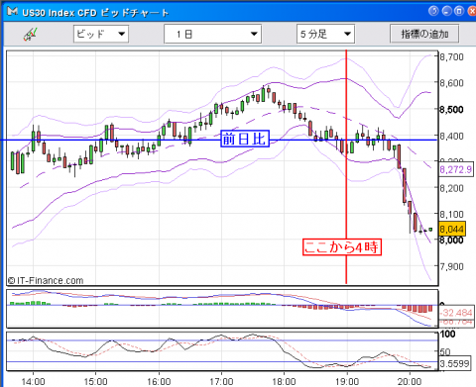Click the 8,500 price axis label

point(451,109)
